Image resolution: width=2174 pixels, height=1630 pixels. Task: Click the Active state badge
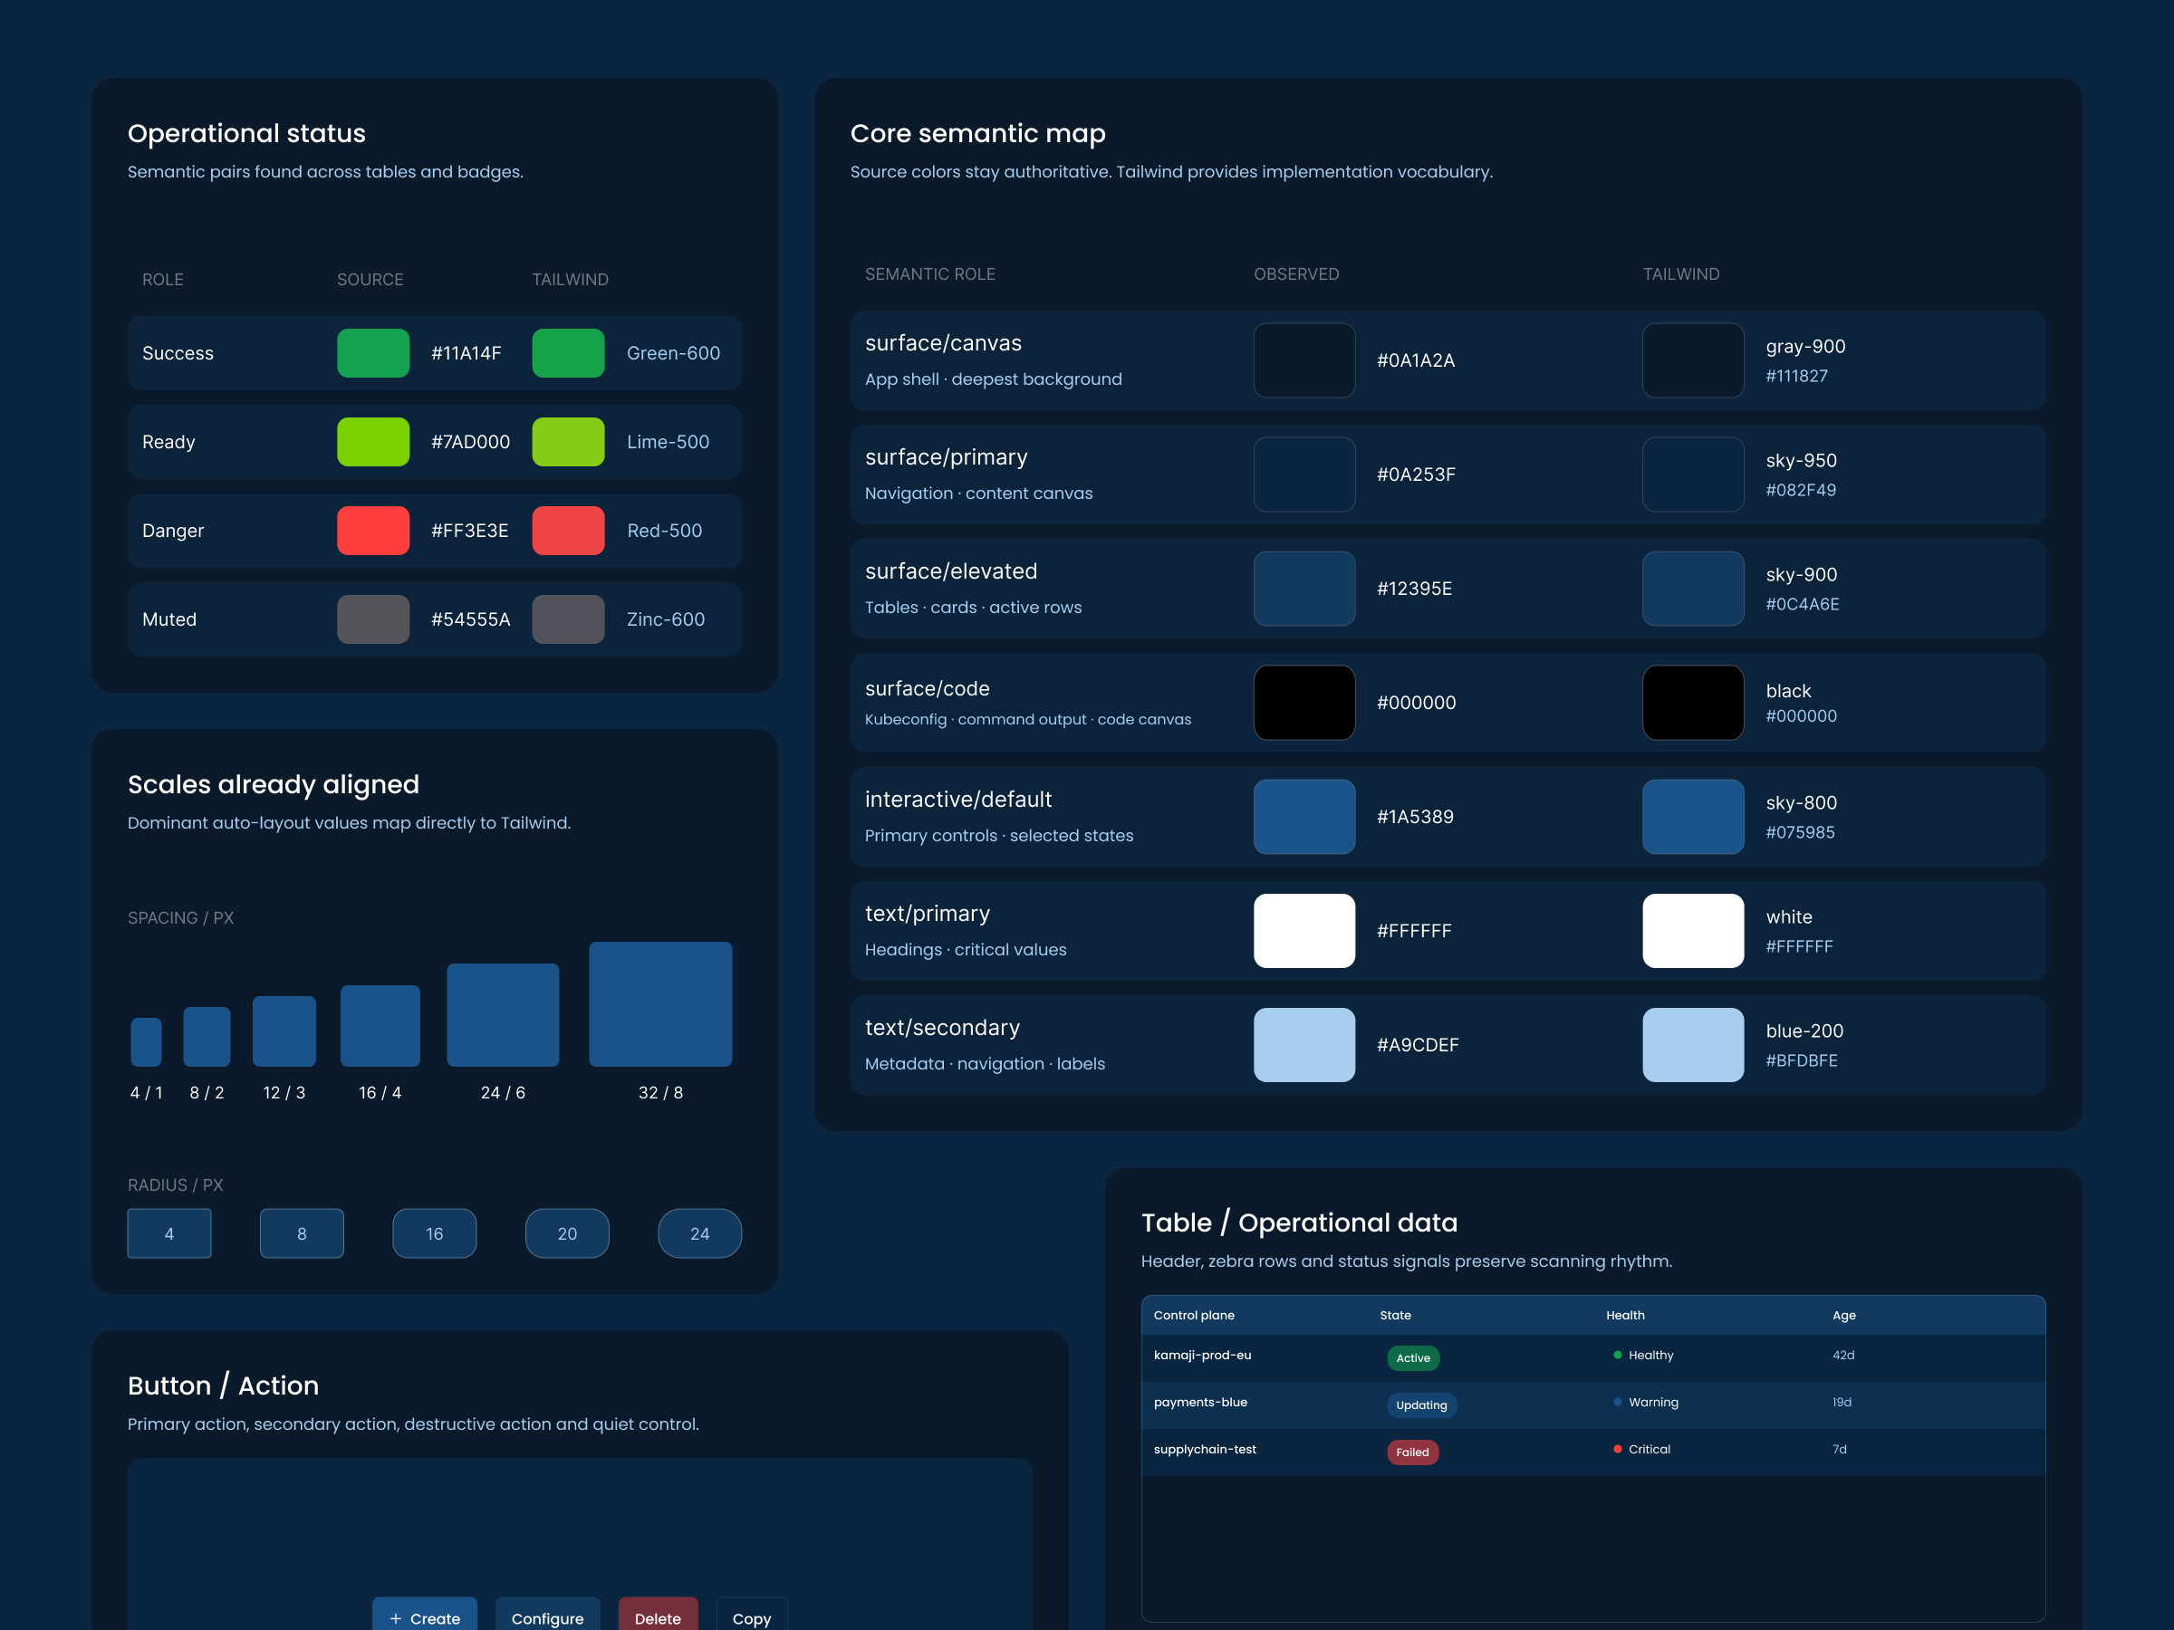click(1413, 1357)
